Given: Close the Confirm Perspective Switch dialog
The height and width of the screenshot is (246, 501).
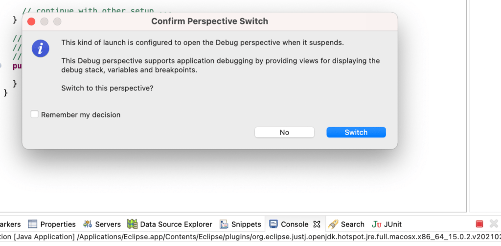Looking at the screenshot, I should point(31,22).
